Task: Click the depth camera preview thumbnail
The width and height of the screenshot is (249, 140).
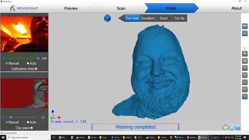Action: pyautogui.click(x=24, y=93)
